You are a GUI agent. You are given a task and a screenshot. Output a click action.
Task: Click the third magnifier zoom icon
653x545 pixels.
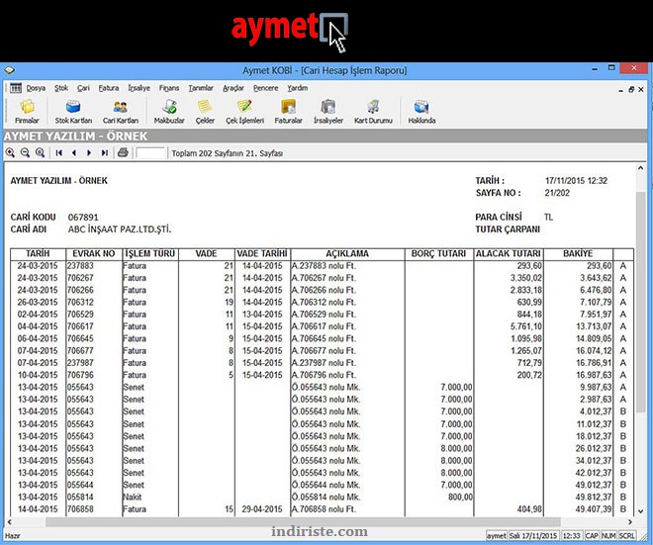[40, 152]
